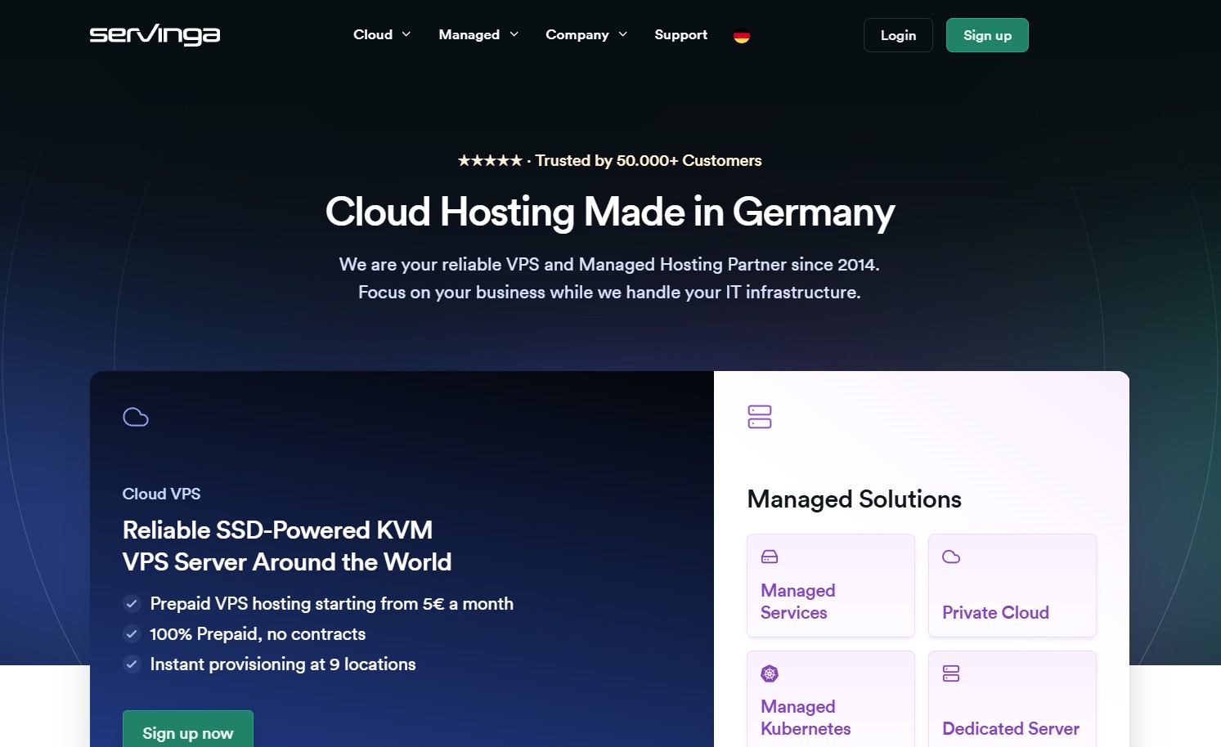The width and height of the screenshot is (1221, 747).
Task: Go to the Support page
Action: [x=680, y=34]
